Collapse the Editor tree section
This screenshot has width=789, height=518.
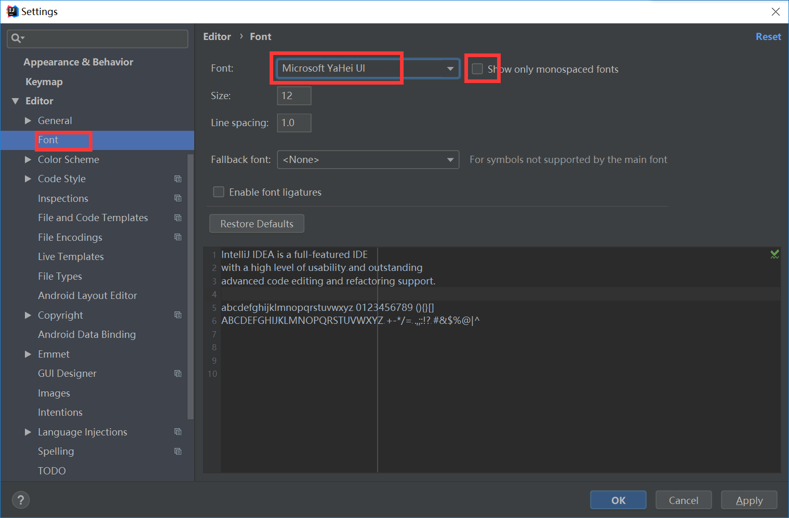tap(16, 101)
